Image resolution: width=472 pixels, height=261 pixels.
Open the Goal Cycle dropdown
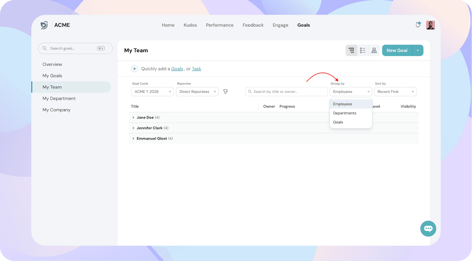click(x=152, y=92)
